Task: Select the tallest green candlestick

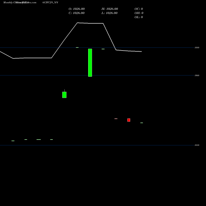Action: 90,63
